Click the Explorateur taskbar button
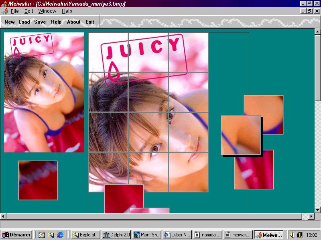Viewport: 321px width, 240px height. click(86, 235)
